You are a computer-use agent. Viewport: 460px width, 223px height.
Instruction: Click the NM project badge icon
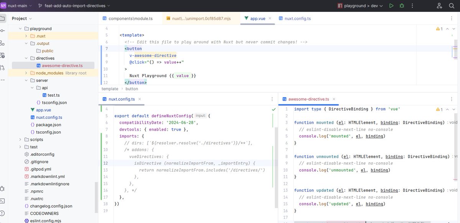point(3,6)
